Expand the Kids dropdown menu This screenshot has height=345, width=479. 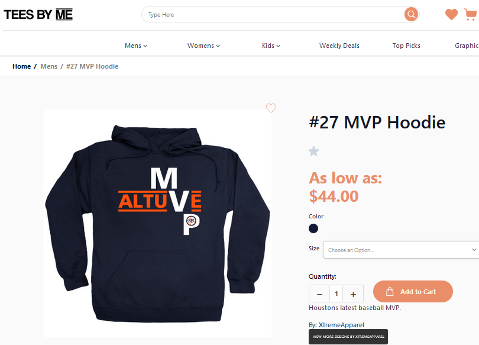271,46
